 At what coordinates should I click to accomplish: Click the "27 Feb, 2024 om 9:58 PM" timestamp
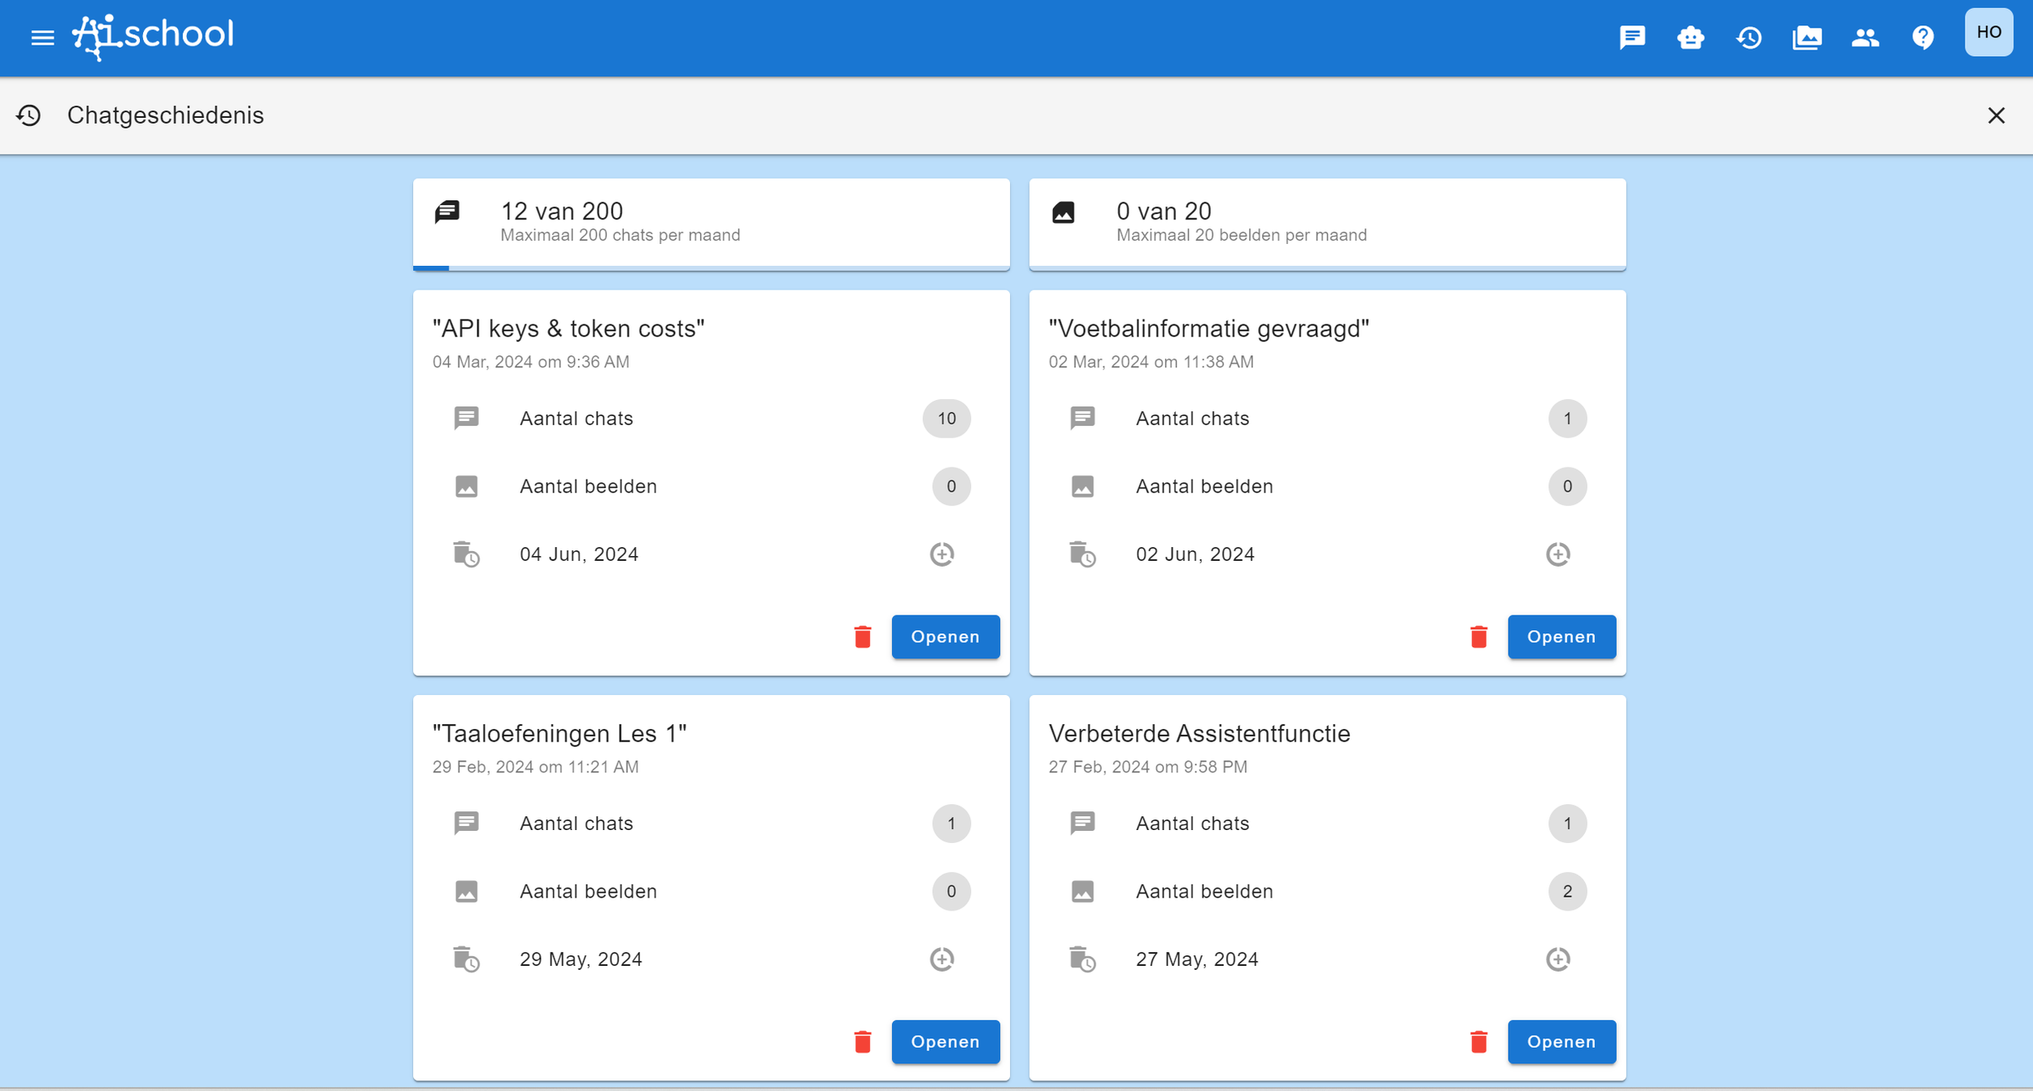coord(1148,767)
